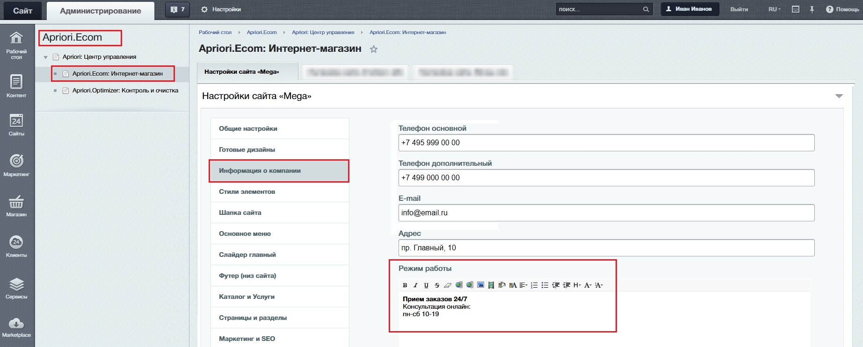Switch to the Сайт top tab
The width and height of the screenshot is (863, 347).
pyautogui.click(x=22, y=11)
